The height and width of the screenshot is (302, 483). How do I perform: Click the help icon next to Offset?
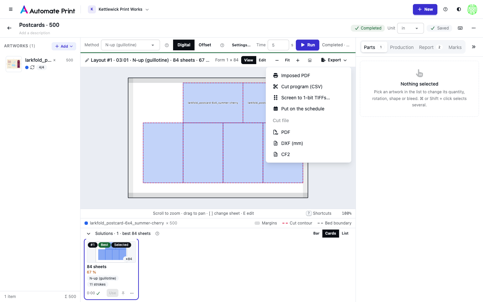pyautogui.click(x=222, y=45)
